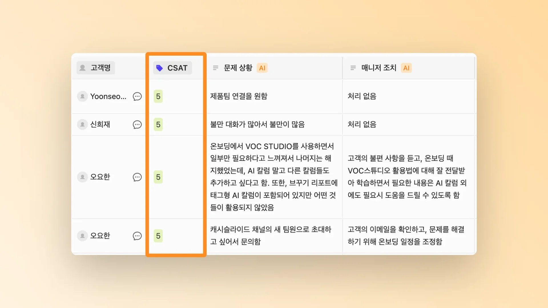Open 고객명 column header menu
This screenshot has height=308, width=548.
point(100,68)
